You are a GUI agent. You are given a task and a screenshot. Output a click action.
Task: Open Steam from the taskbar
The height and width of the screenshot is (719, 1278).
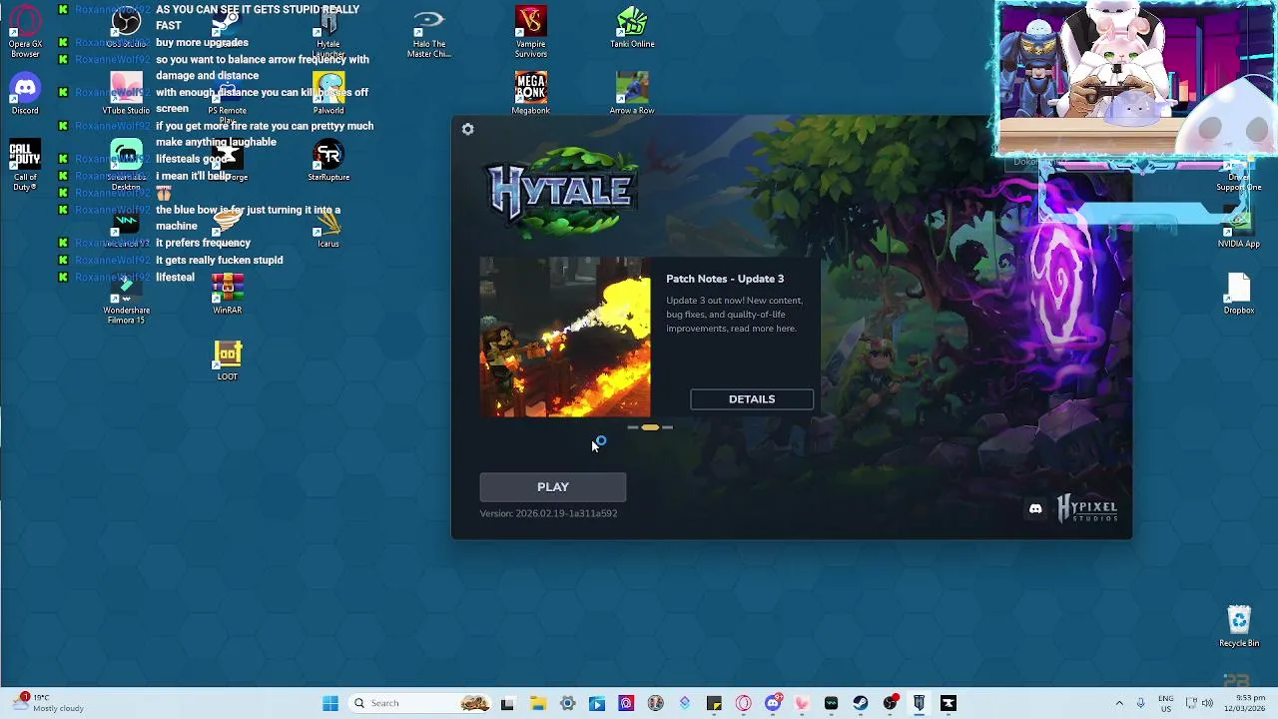tap(861, 703)
